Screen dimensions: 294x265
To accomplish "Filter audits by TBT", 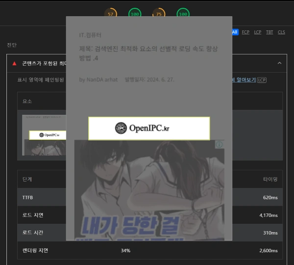I will point(269,32).
